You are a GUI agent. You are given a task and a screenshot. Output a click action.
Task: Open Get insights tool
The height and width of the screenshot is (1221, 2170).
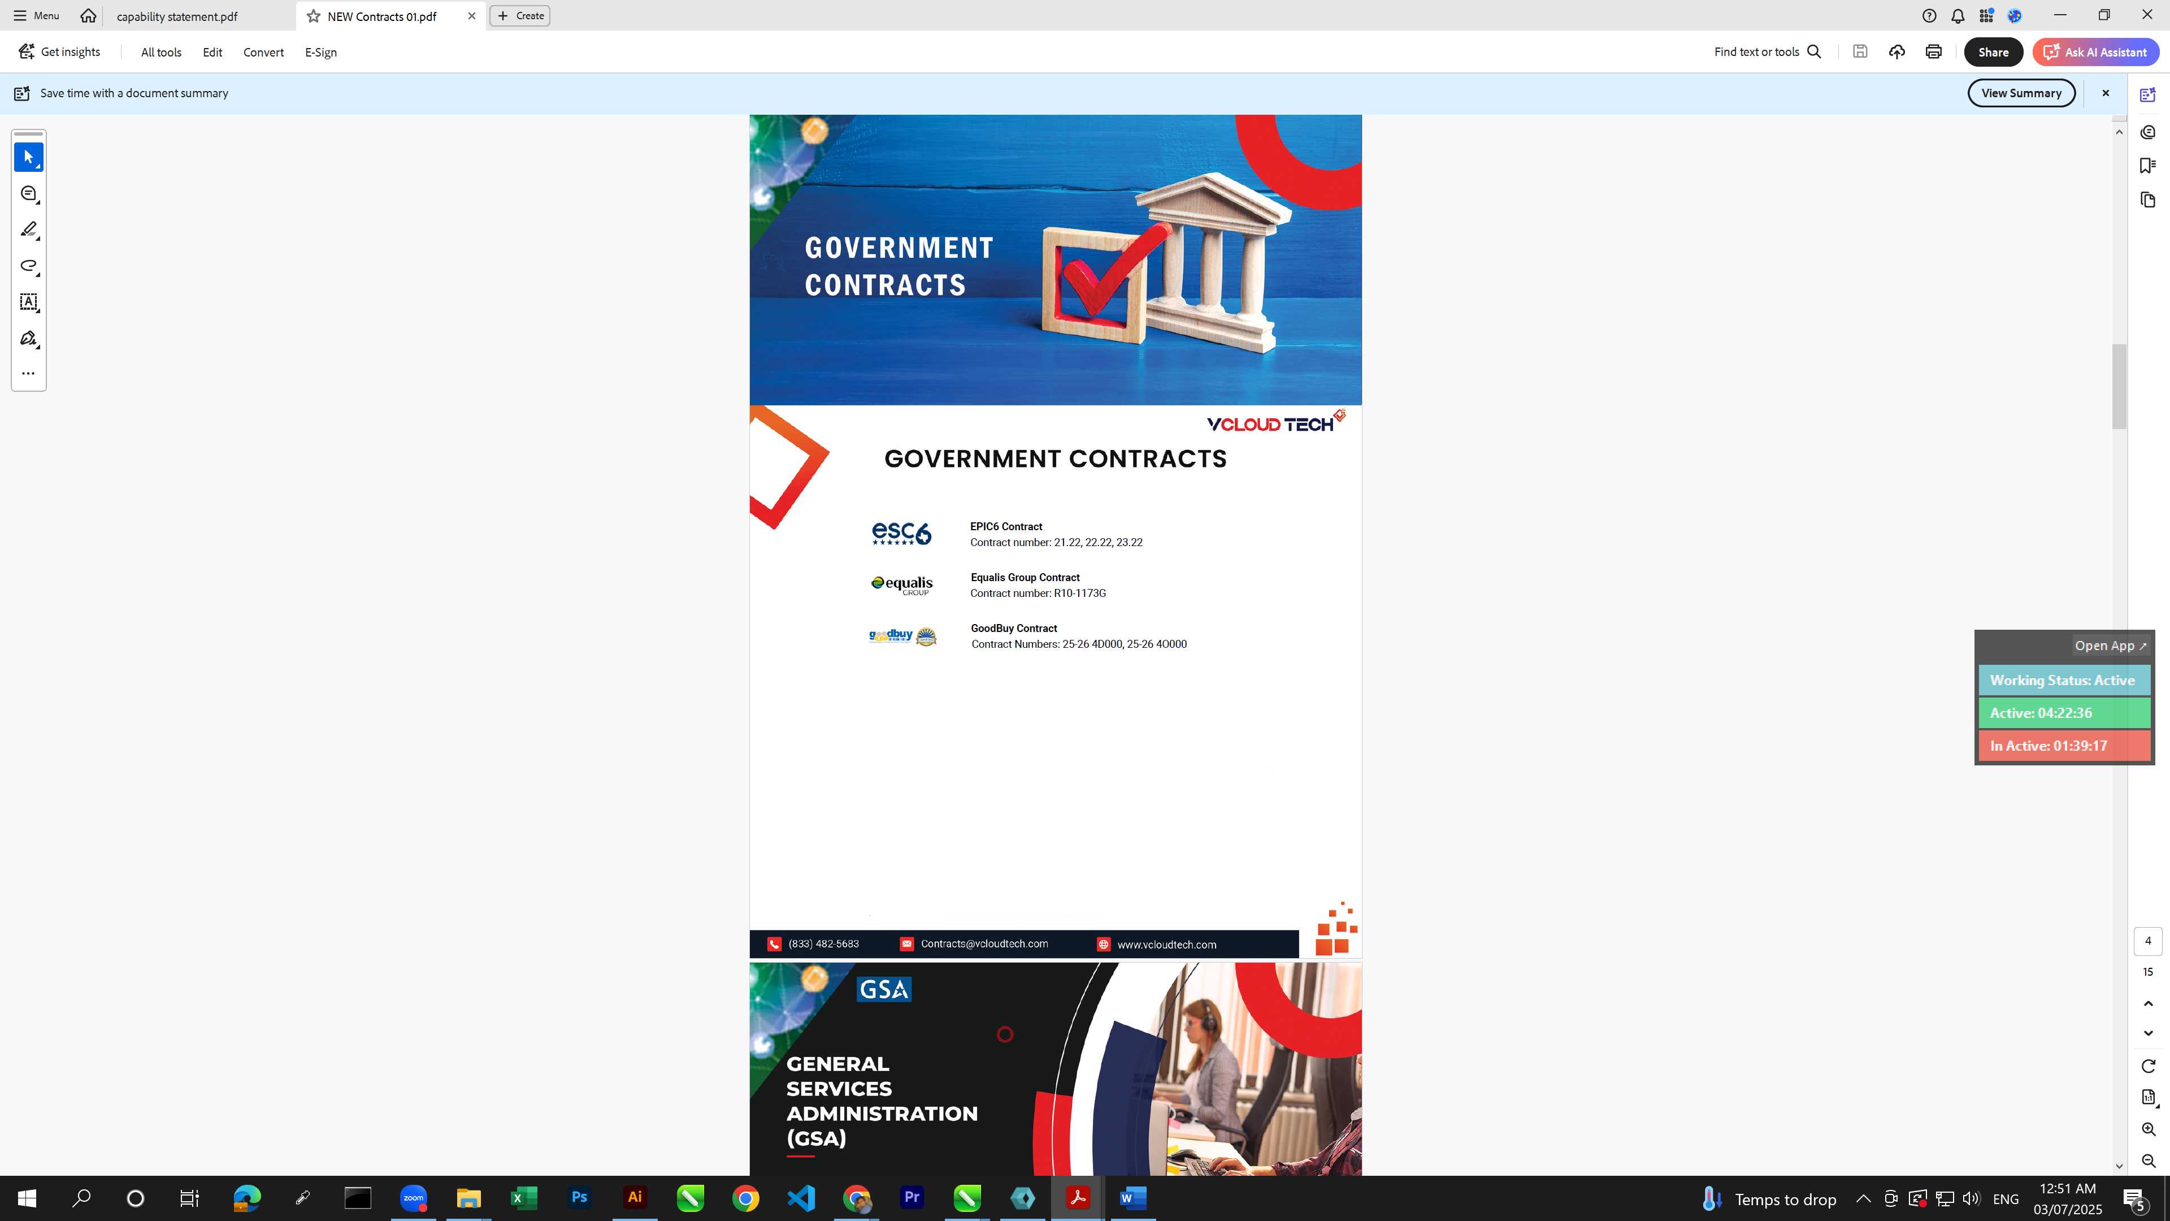[60, 51]
